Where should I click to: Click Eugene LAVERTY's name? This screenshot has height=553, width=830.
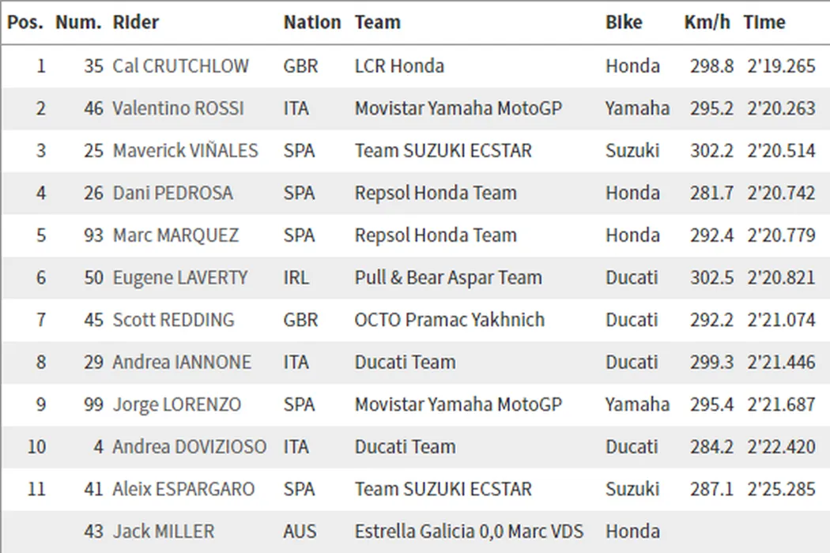point(180,278)
